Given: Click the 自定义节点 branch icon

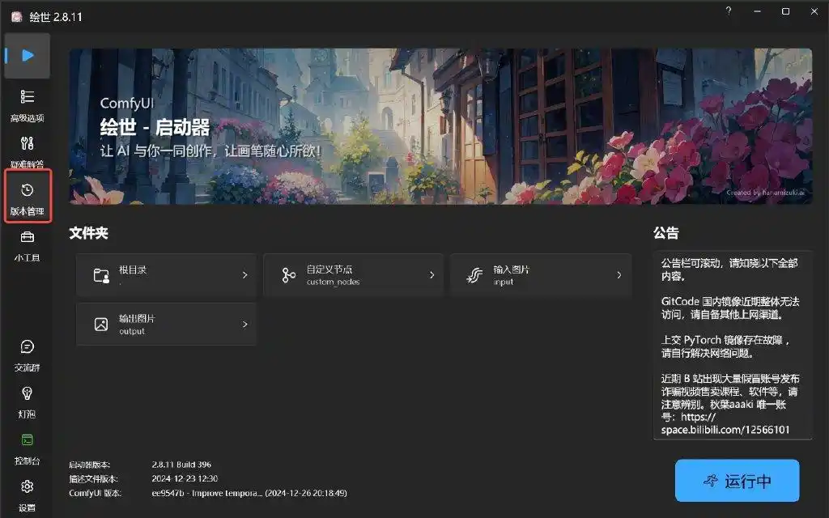Looking at the screenshot, I should [288, 275].
